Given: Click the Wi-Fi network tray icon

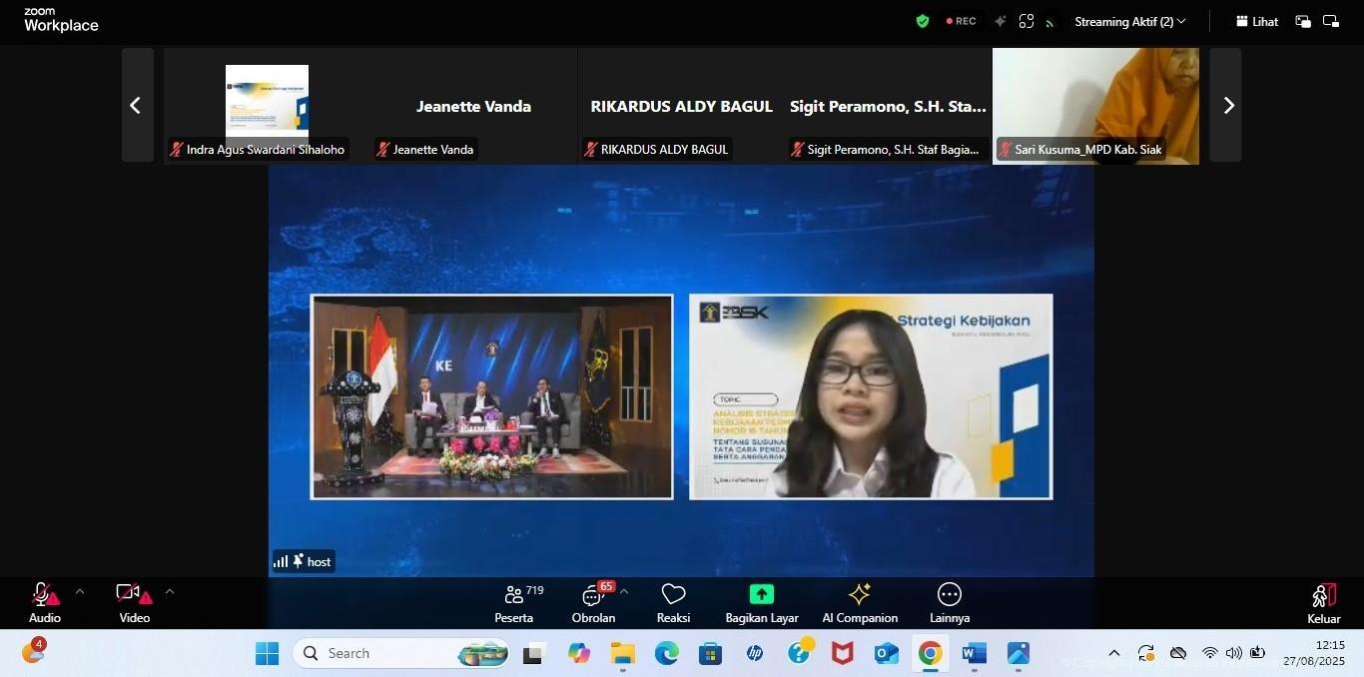Looking at the screenshot, I should click(1209, 653).
